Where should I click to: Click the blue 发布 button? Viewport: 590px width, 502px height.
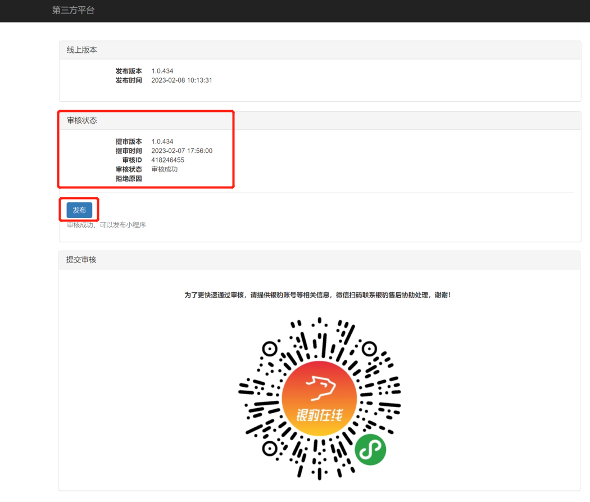[x=79, y=210]
